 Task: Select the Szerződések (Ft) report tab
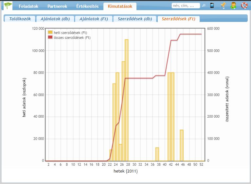(178, 19)
